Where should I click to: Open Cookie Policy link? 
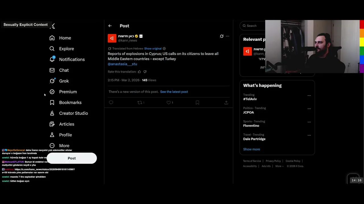pyautogui.click(x=293, y=161)
